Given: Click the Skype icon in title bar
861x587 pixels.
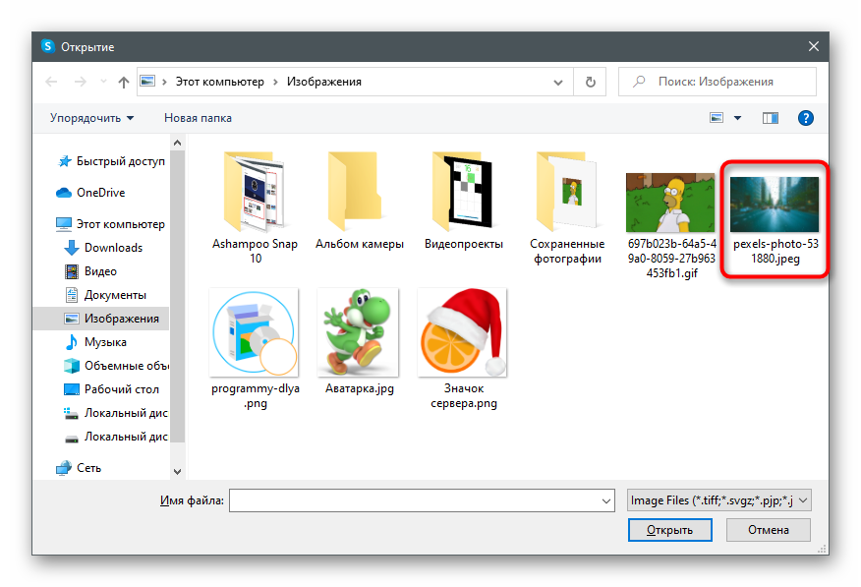Looking at the screenshot, I should [x=48, y=46].
